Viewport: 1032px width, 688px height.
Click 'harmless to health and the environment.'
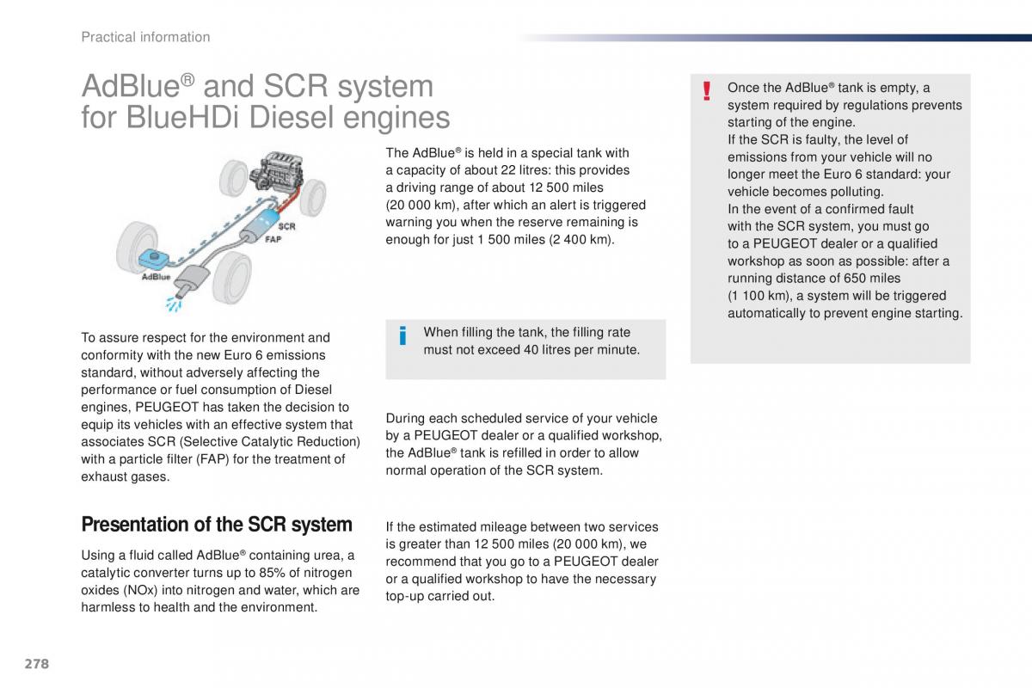click(200, 607)
